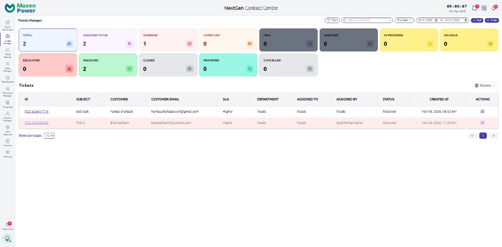
Task: Open message icon for test task ticket
Action: [x=482, y=112]
